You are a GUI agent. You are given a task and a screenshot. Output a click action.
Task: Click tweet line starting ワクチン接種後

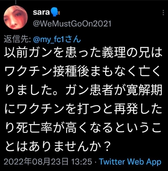(x=82, y=72)
